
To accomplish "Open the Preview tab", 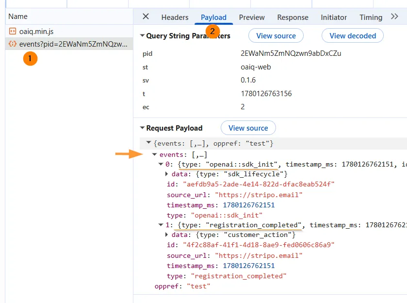I will pos(252,17).
